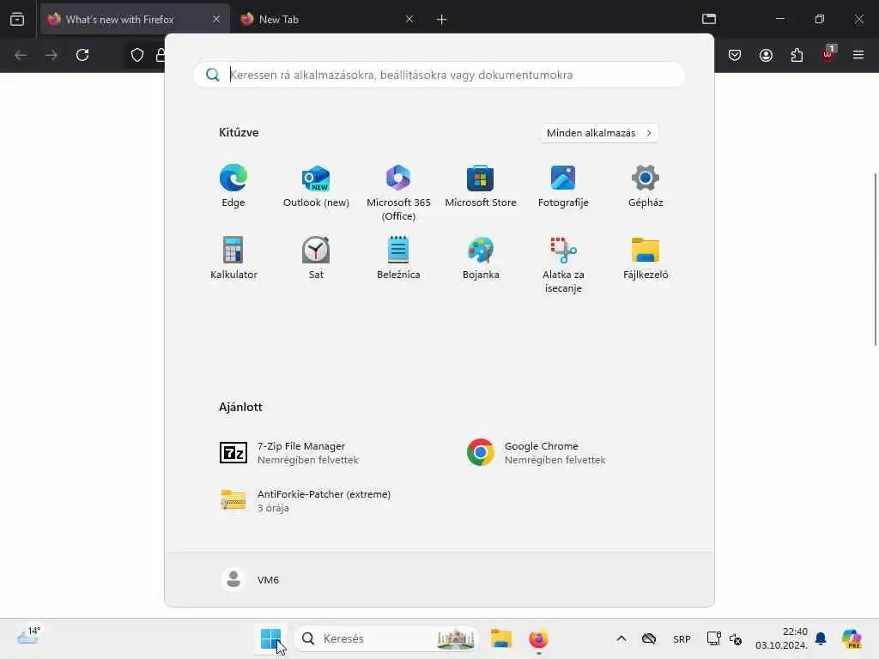Open the Firefox account icon
Screen dimensions: 879x659
click(766, 55)
